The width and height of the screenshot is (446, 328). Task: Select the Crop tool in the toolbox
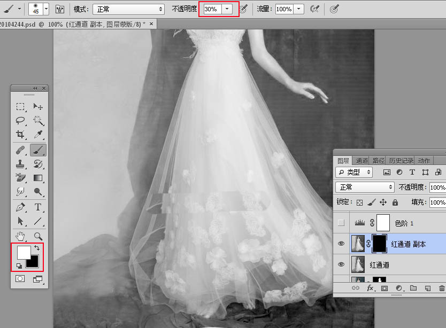[20, 135]
